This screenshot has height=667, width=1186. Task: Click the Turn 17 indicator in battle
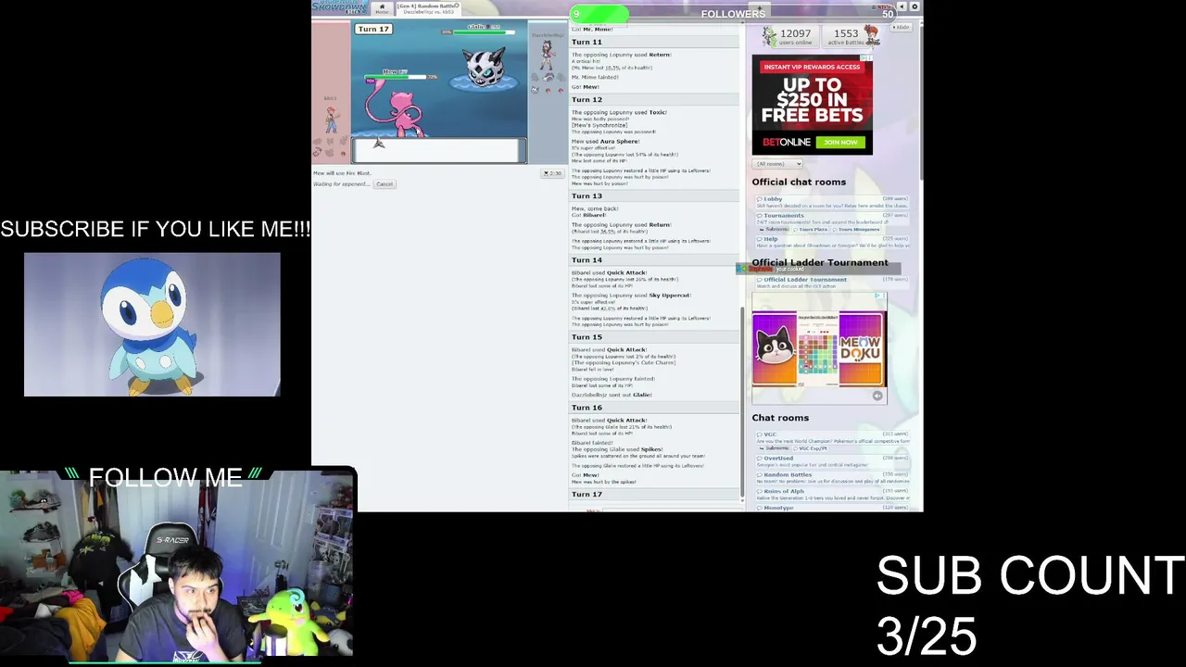373,29
